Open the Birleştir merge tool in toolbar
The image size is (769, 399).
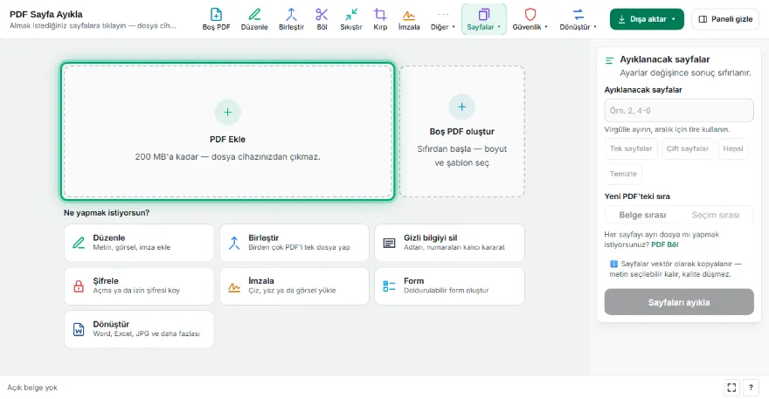pyautogui.click(x=291, y=19)
